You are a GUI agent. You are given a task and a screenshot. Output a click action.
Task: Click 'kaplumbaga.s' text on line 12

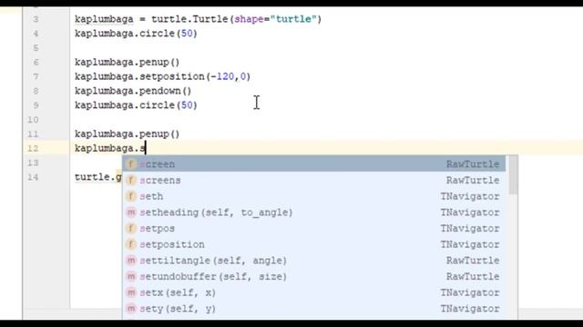pos(109,148)
